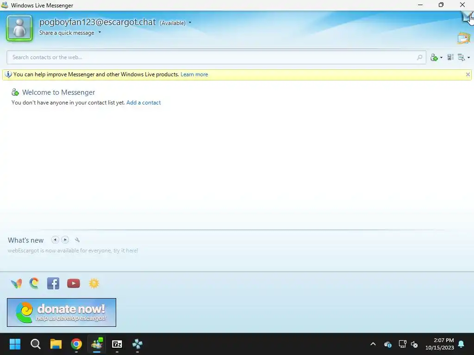Viewport: 474px width, 355px height.
Task: Click the Messenger icon in the title bar
Action: coord(5,5)
